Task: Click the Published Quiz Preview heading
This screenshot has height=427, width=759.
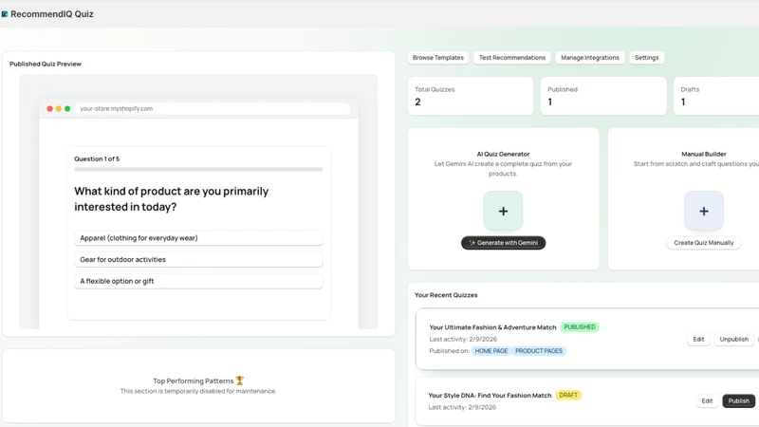Action: tap(46, 64)
